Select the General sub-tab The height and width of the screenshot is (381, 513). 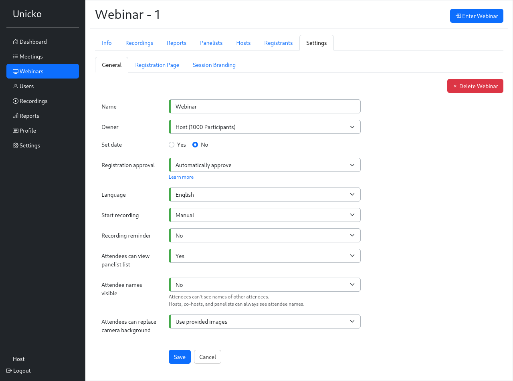pos(112,65)
